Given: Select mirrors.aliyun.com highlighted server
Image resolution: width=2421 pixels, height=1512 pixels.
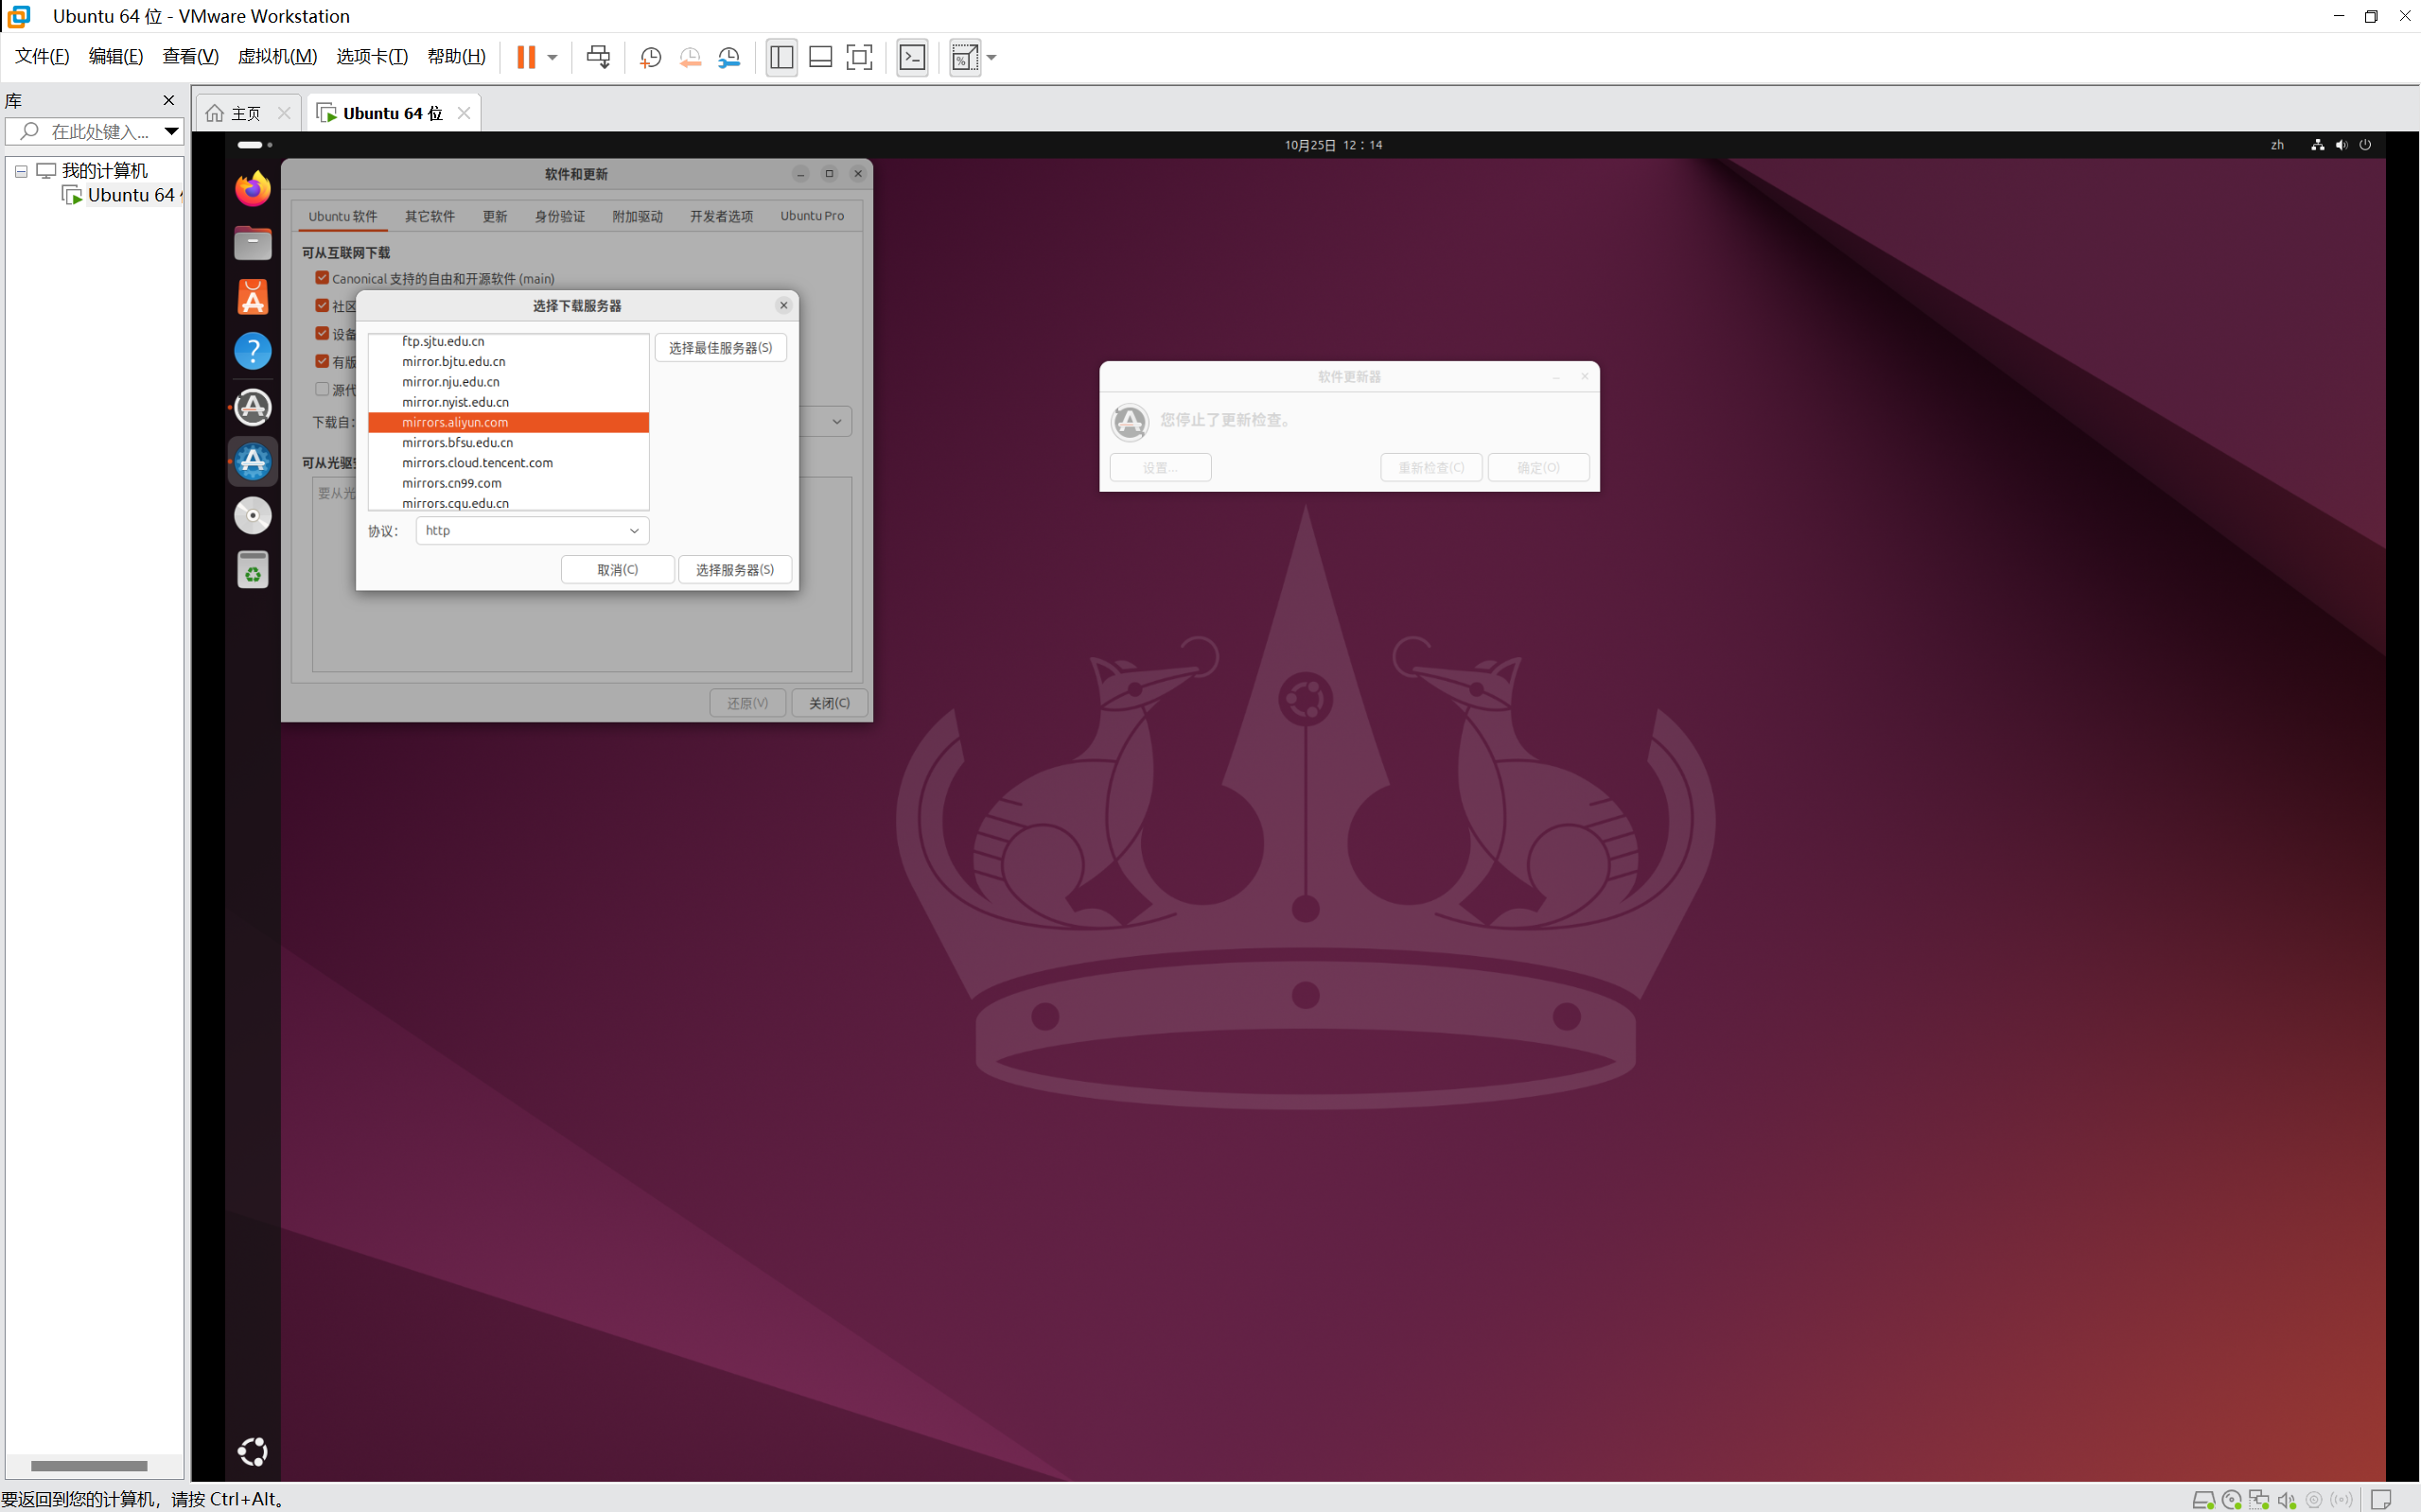Looking at the screenshot, I should click(508, 422).
